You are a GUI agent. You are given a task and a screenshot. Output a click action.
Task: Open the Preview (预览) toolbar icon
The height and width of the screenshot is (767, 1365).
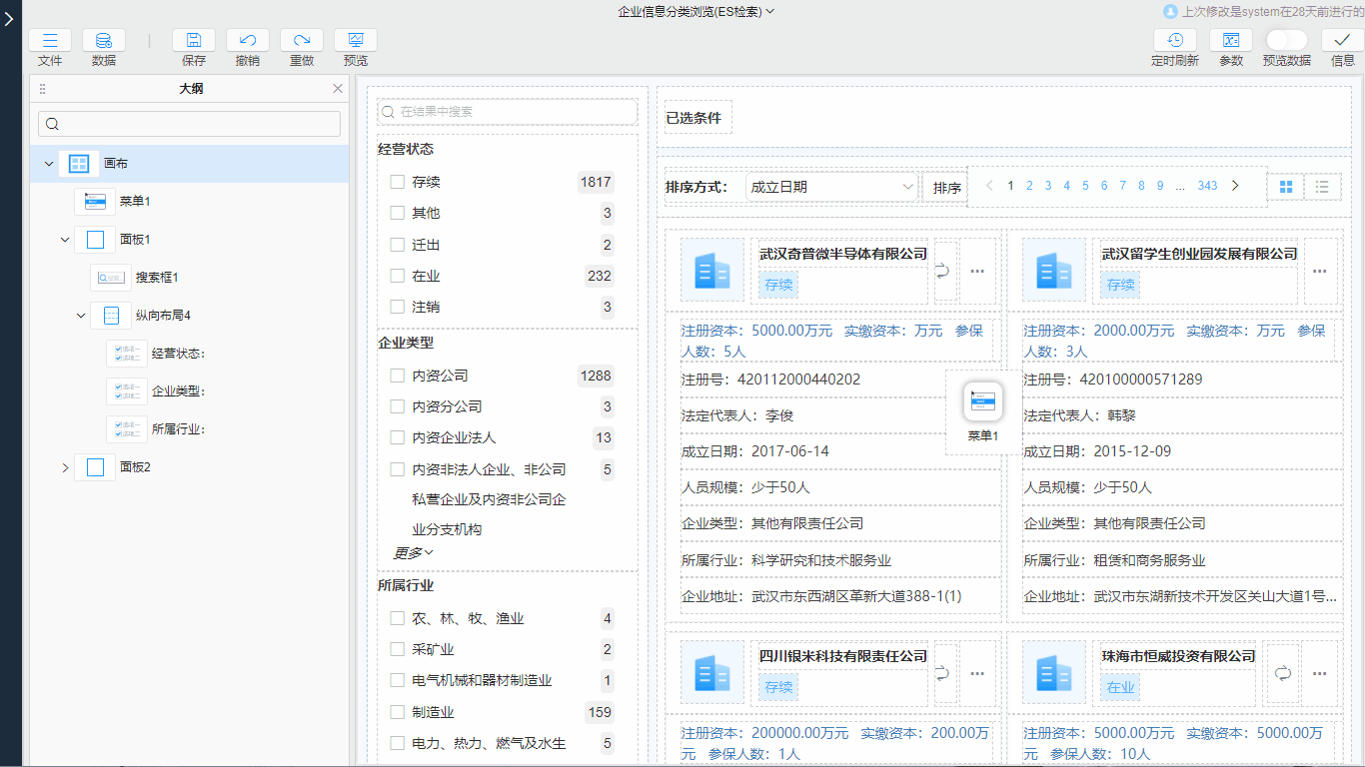click(356, 41)
